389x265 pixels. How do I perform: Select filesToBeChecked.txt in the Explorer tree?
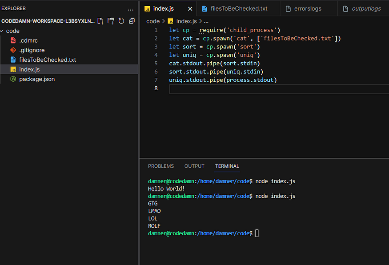point(48,60)
